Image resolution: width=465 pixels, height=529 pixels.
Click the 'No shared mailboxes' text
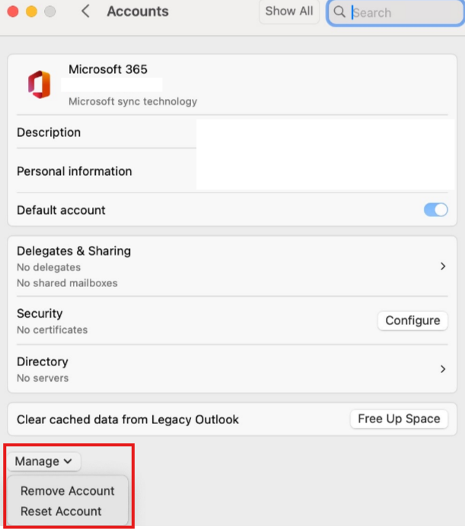click(67, 282)
